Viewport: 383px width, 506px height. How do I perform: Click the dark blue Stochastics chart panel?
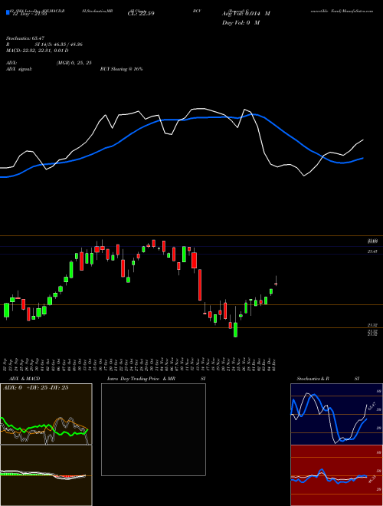336,414
